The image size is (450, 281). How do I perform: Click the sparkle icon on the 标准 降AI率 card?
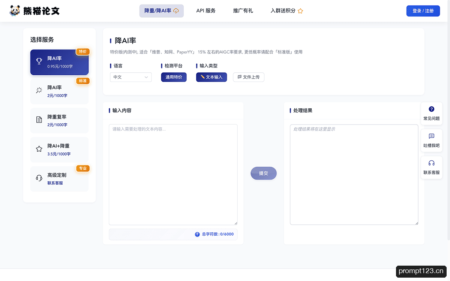(x=39, y=90)
